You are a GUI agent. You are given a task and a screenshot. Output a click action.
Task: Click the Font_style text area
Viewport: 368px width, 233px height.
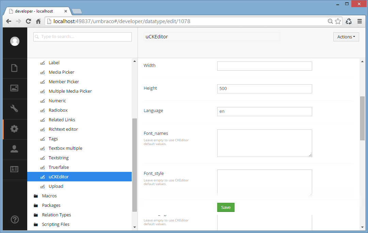(x=265, y=183)
